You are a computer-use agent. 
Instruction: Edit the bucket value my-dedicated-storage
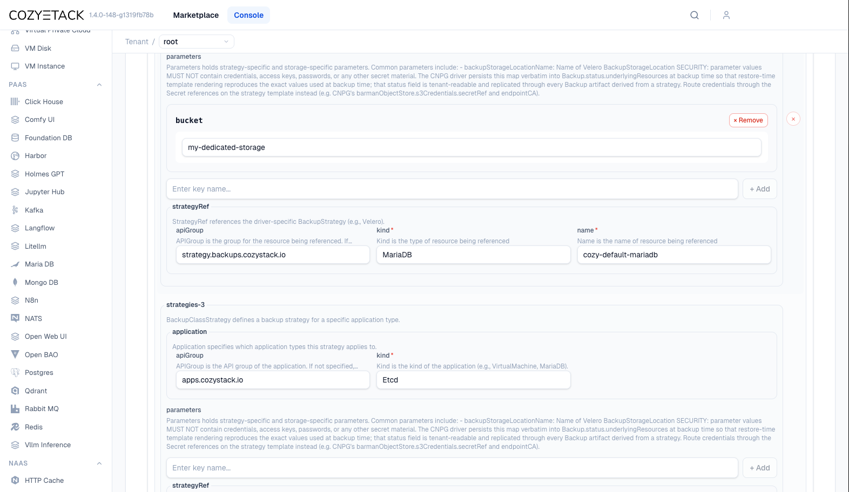coord(471,147)
